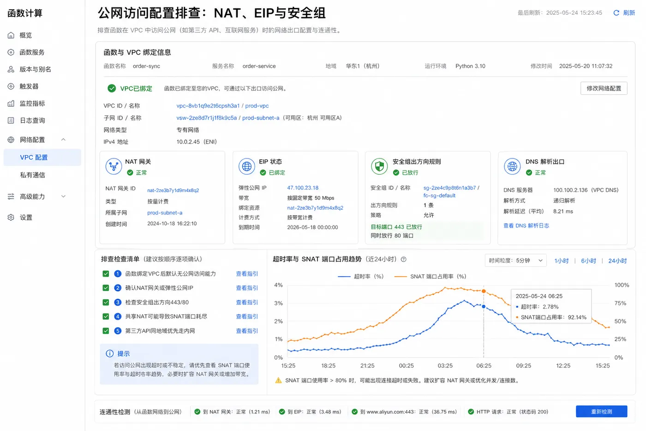Select the 函数服务 sidebar icon

(11, 52)
